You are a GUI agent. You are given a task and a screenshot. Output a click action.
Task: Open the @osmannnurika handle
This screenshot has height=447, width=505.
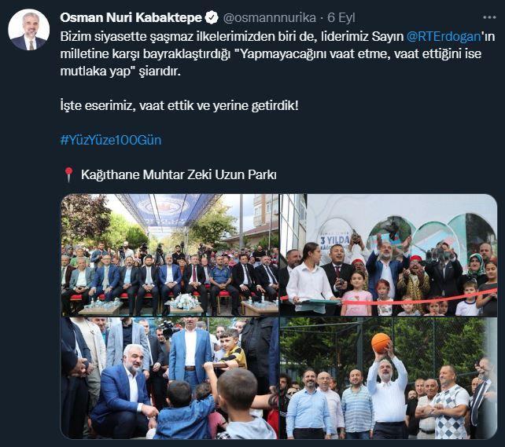[269, 18]
